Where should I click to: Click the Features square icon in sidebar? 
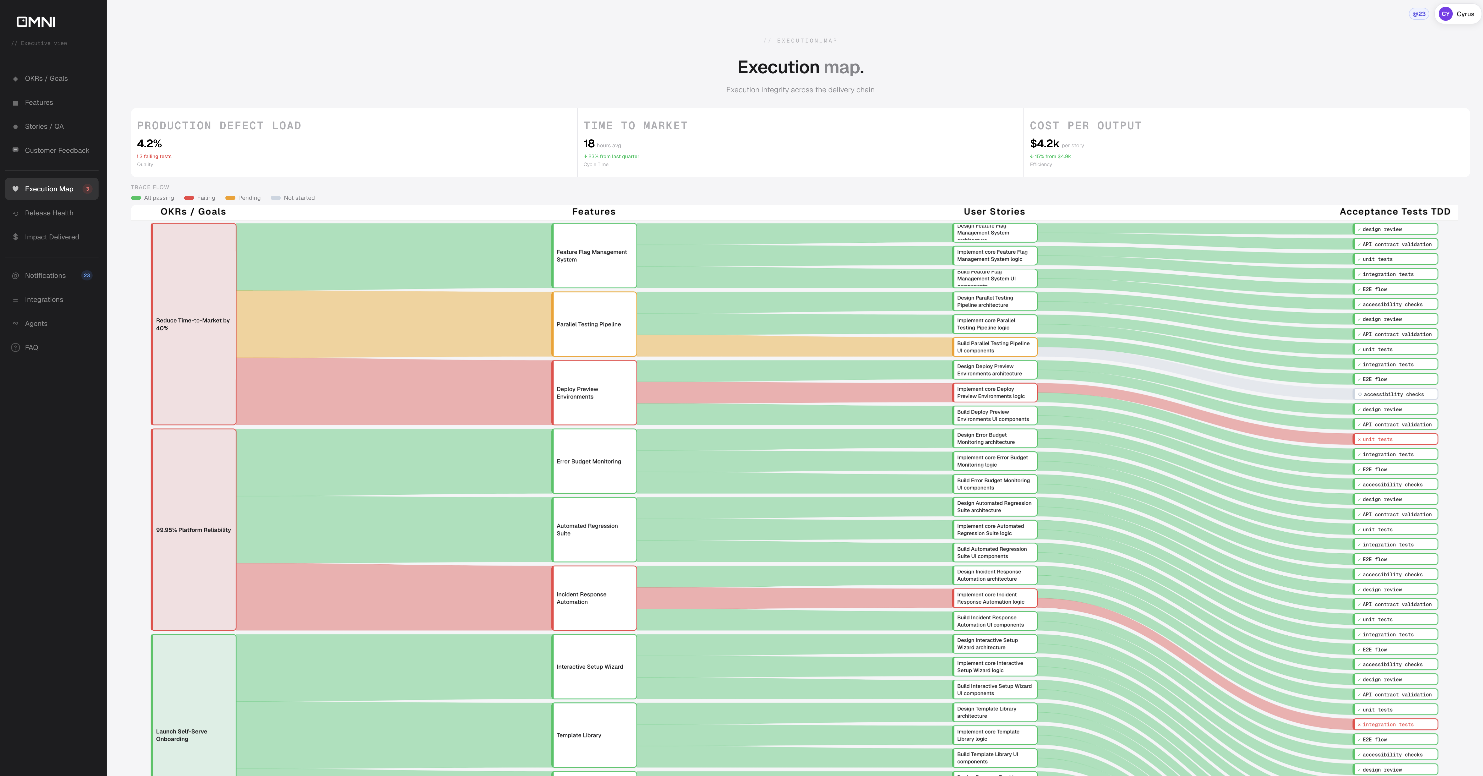tap(16, 103)
